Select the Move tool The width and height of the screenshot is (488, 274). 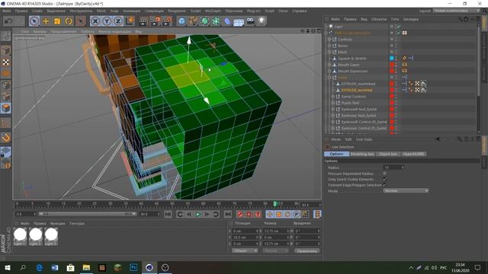46,21
